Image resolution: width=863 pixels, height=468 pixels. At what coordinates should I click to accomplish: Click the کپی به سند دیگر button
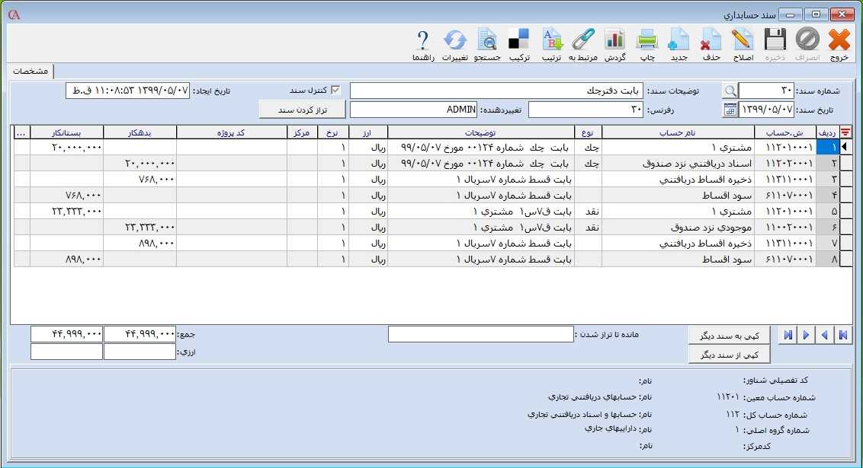pos(729,336)
